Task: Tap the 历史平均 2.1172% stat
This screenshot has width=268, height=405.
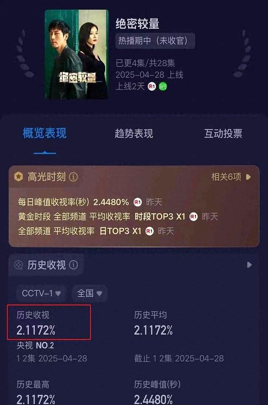Action: (x=153, y=323)
